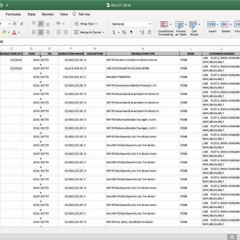The height and width of the screenshot is (240, 240).
Task: Select NIP IFO Col. Bello cell
Action: (143, 222)
